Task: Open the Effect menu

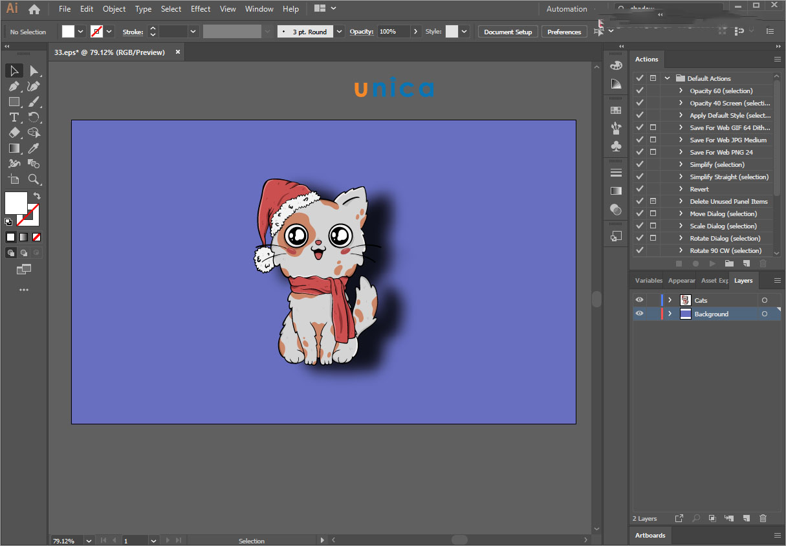Action: pos(201,9)
